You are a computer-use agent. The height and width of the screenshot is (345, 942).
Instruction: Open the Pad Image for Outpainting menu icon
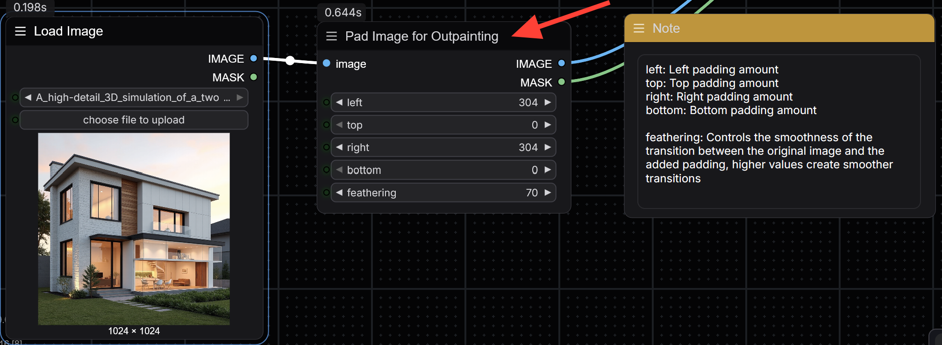[x=331, y=36]
